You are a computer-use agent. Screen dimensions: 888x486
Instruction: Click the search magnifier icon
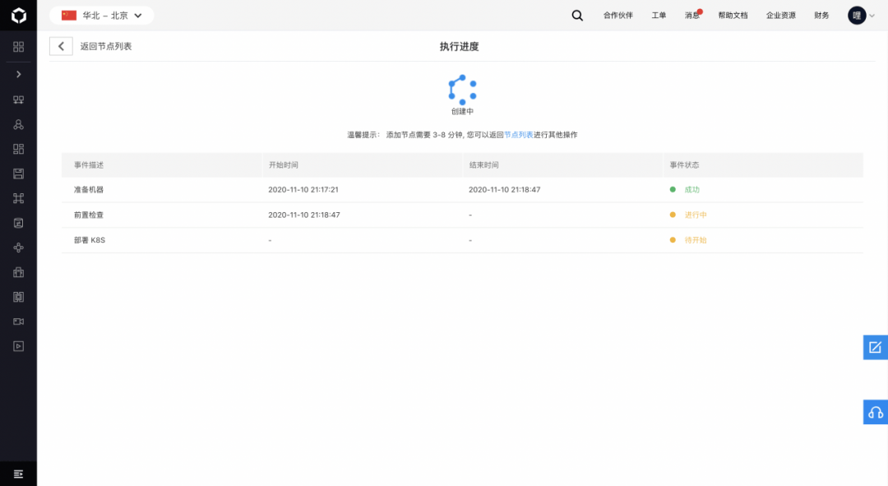577,16
